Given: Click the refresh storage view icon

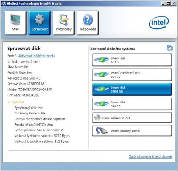Looking at the screenshot, I should pos(170,49).
